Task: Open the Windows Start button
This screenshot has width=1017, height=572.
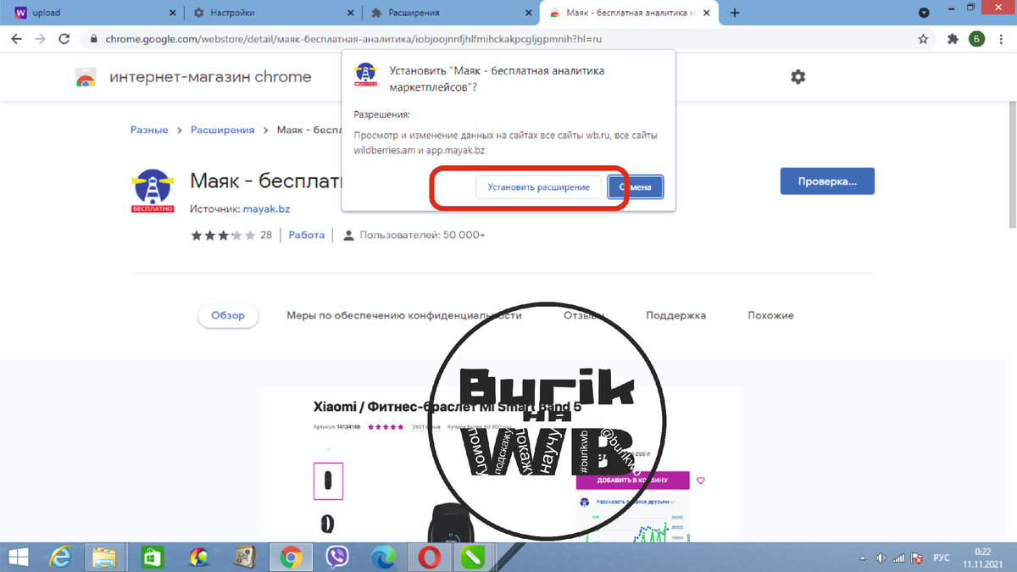Action: [17, 557]
